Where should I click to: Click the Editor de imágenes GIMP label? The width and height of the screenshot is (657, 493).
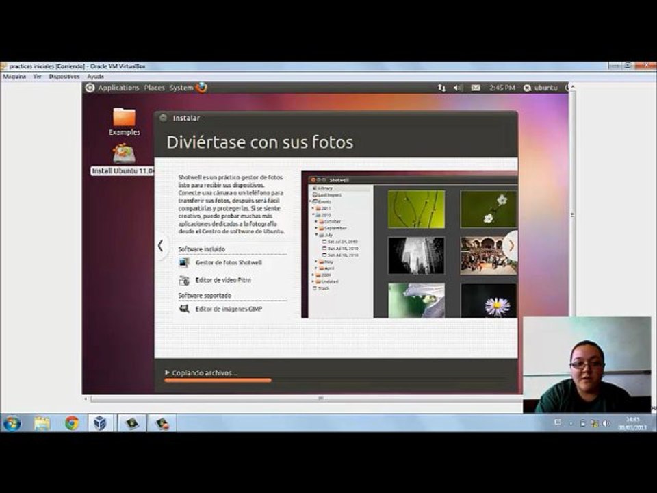229,309
